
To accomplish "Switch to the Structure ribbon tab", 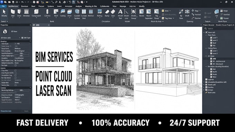I will click(25, 6).
